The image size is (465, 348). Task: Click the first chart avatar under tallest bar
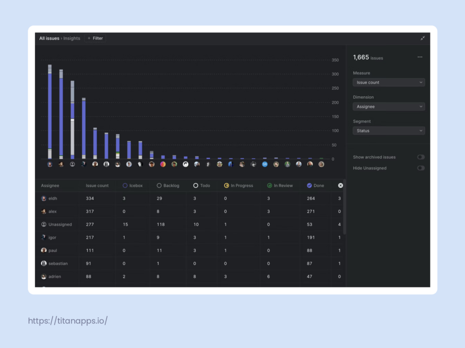click(x=50, y=164)
